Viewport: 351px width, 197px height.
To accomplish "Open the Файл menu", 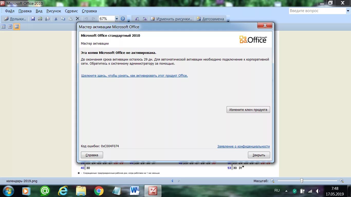I will point(10,11).
